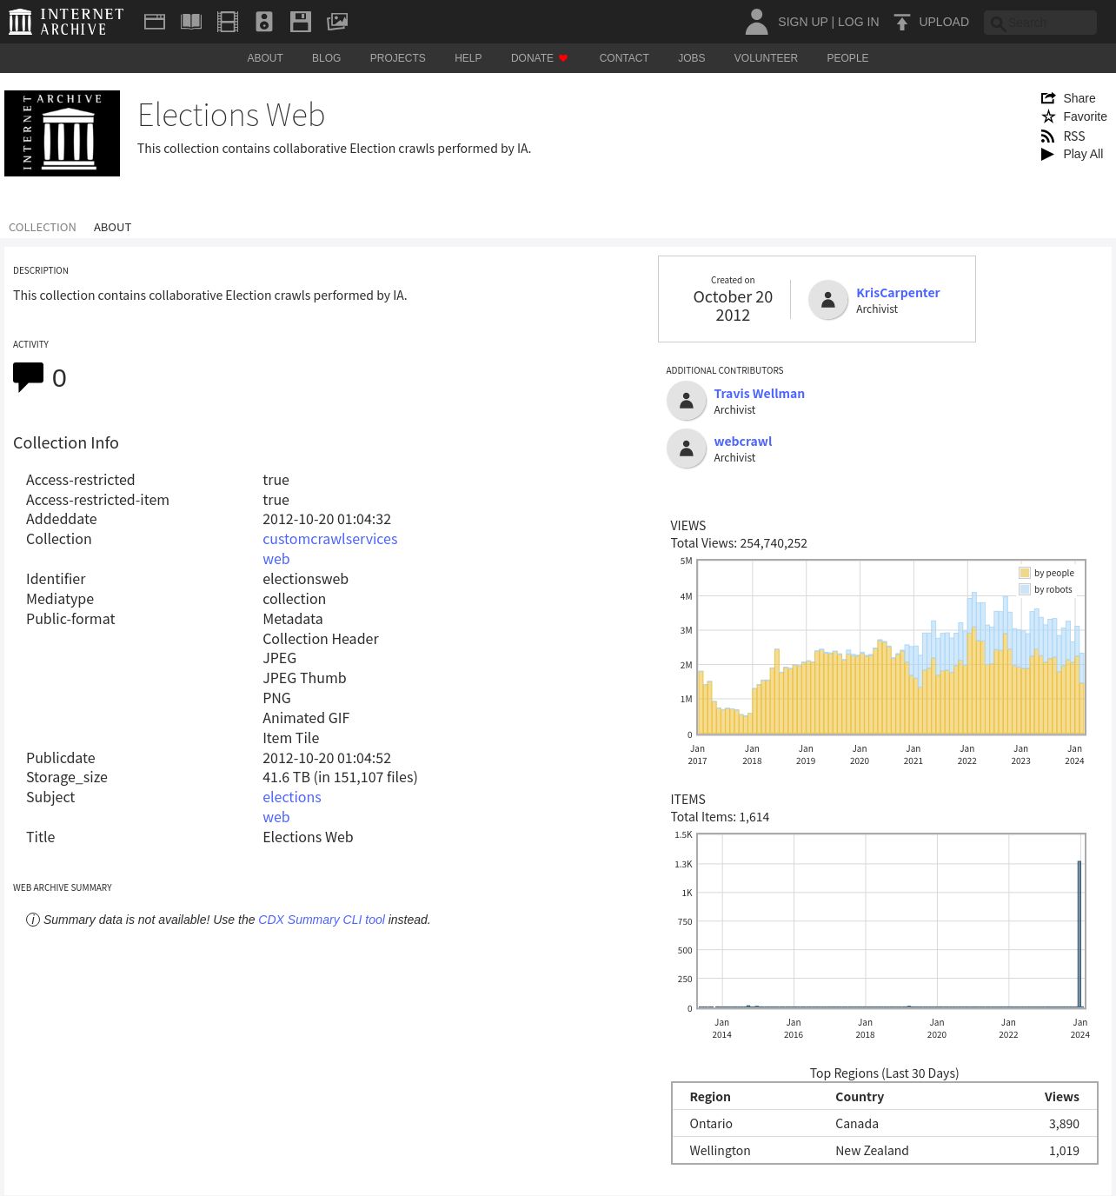This screenshot has width=1116, height=1196.
Task: Click the 'by robots' legend swatch
Action: pyautogui.click(x=1025, y=589)
